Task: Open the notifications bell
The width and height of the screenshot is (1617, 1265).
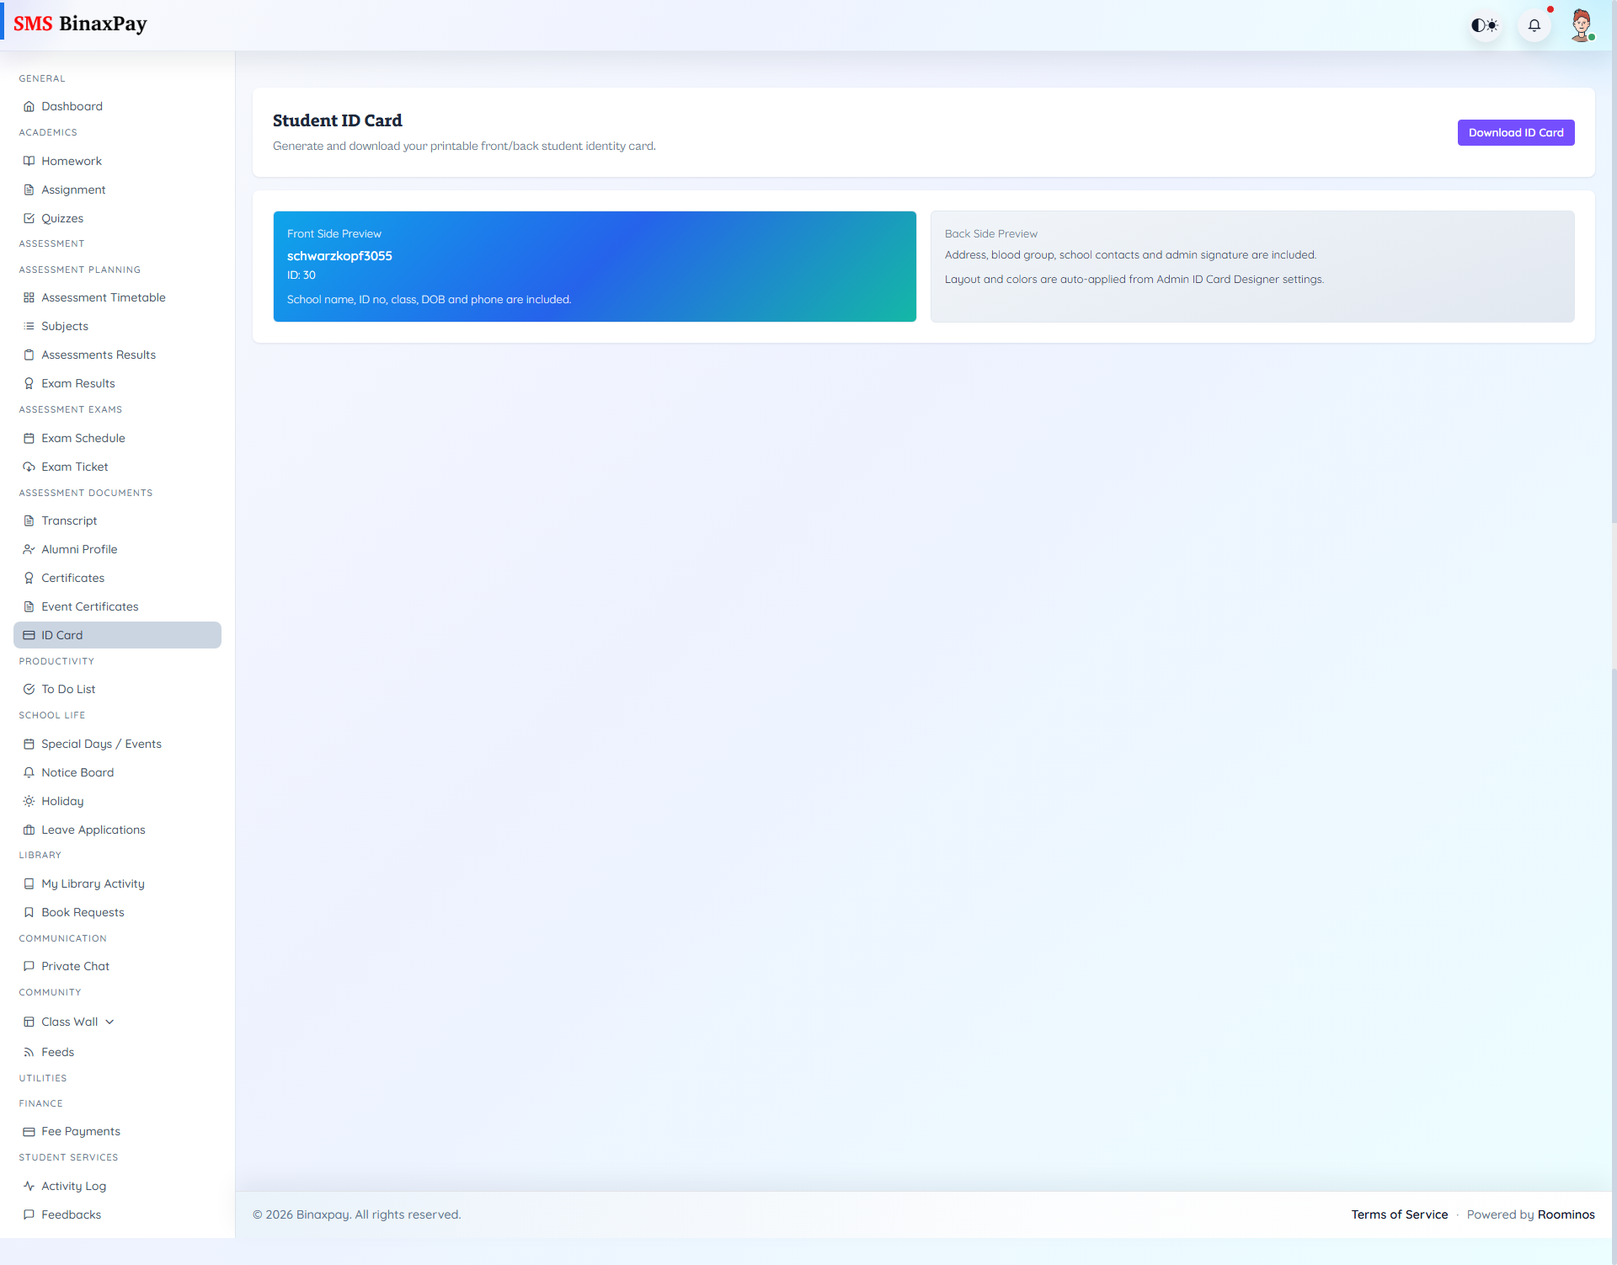Action: pyautogui.click(x=1534, y=25)
